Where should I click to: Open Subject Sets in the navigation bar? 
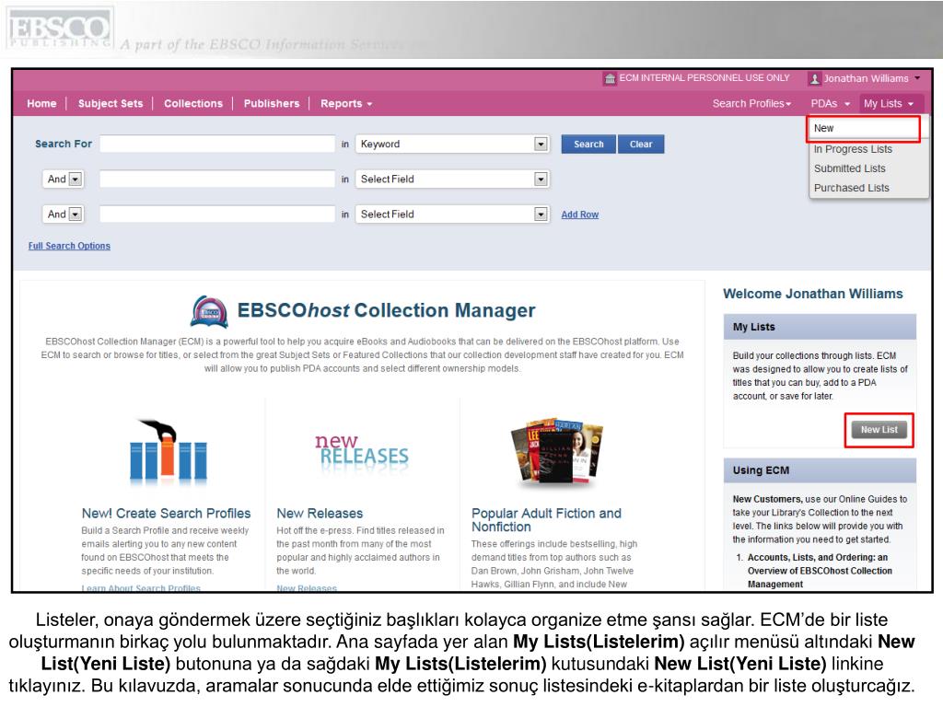(111, 103)
